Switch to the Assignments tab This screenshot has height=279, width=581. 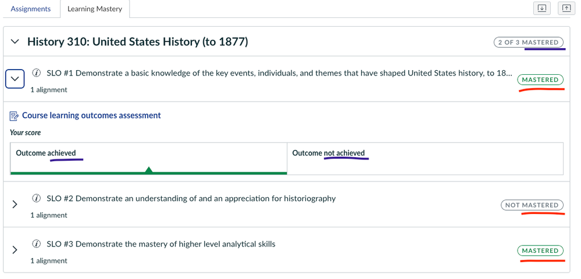(x=31, y=9)
